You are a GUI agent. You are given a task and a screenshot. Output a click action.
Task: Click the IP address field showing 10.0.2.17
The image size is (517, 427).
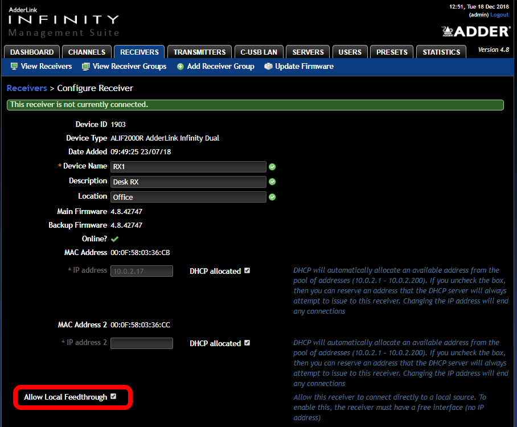tap(142, 271)
